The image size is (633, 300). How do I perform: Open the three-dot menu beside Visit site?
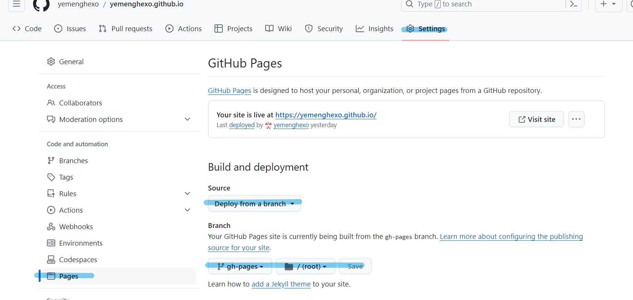coord(576,119)
